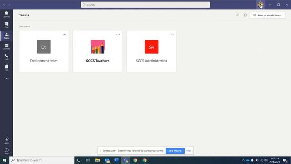
Task: Select the Teams icon in sidebar
Action: (x=6, y=36)
